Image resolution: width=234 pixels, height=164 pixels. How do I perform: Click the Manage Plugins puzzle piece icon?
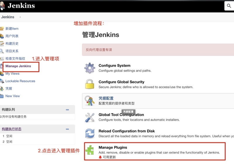click(x=90, y=150)
